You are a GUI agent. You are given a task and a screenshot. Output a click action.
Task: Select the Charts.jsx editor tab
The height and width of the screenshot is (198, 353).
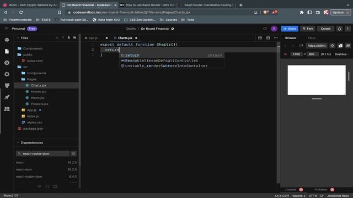pos(125,38)
